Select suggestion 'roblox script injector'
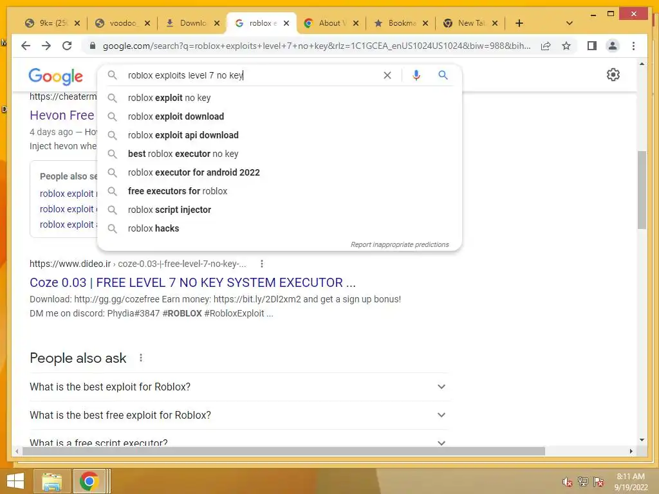Screen dimensions: 659x494 point(279,210)
